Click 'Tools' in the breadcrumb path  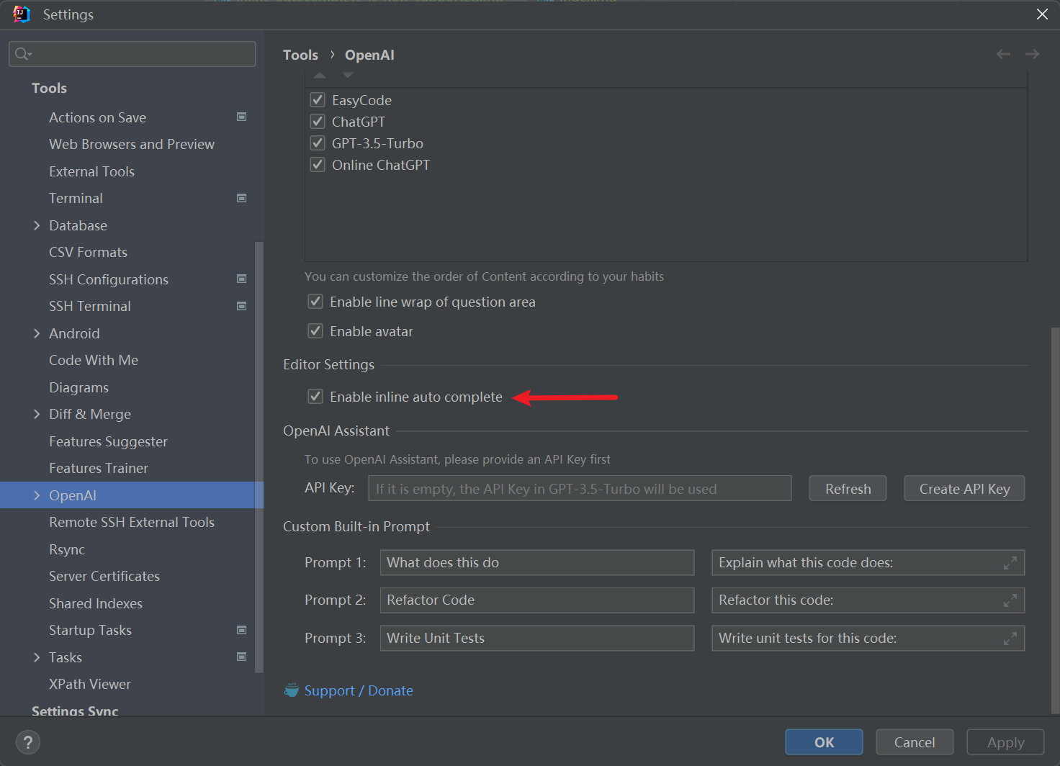(300, 54)
